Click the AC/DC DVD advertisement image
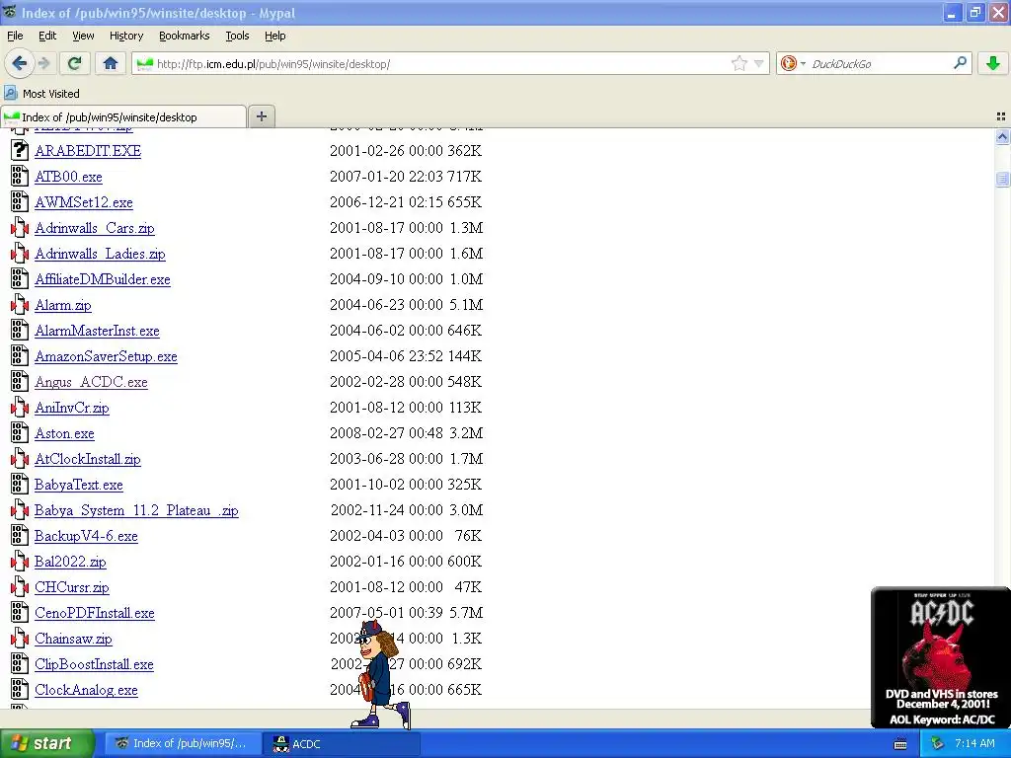Screen dimensions: 1011x758 pos(941,656)
